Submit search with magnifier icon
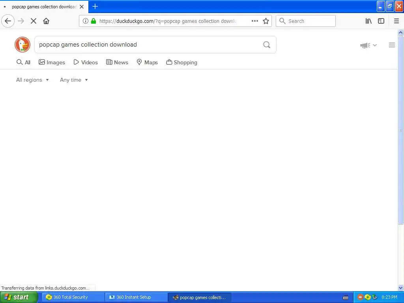 point(267,45)
